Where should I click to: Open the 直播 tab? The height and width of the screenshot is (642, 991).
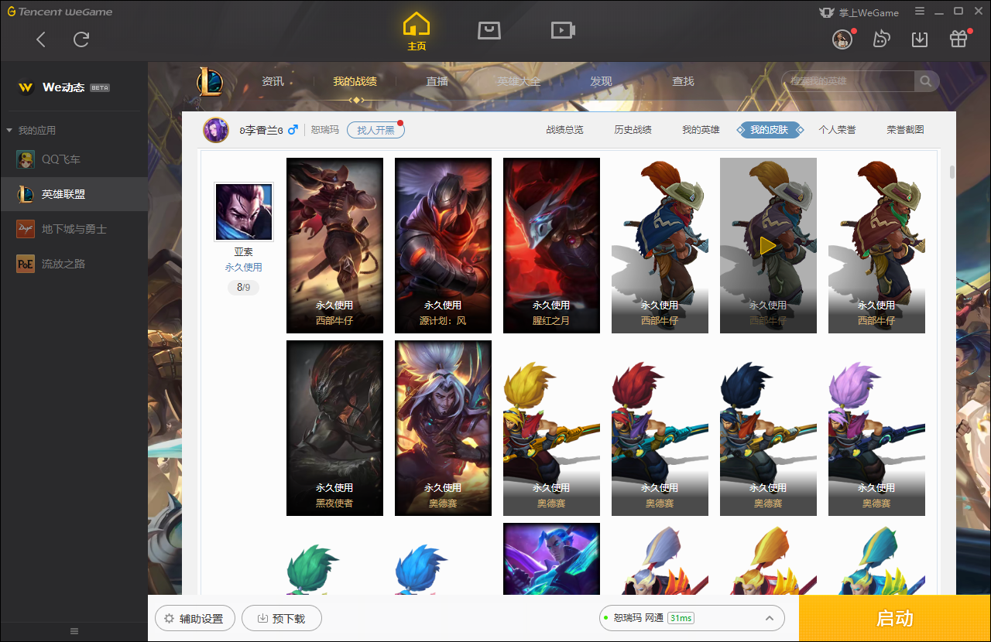437,81
